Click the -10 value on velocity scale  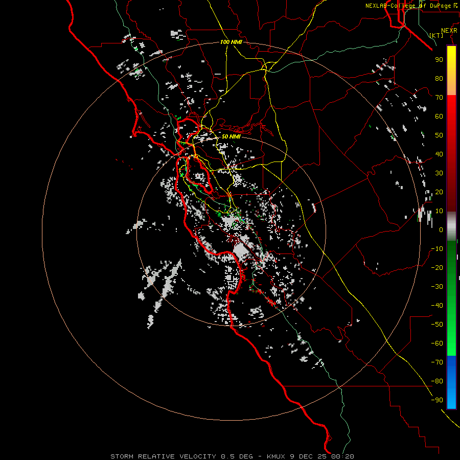click(x=437, y=249)
